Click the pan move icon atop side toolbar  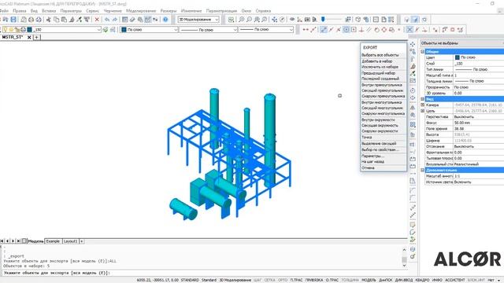pyautogui.click(x=413, y=44)
